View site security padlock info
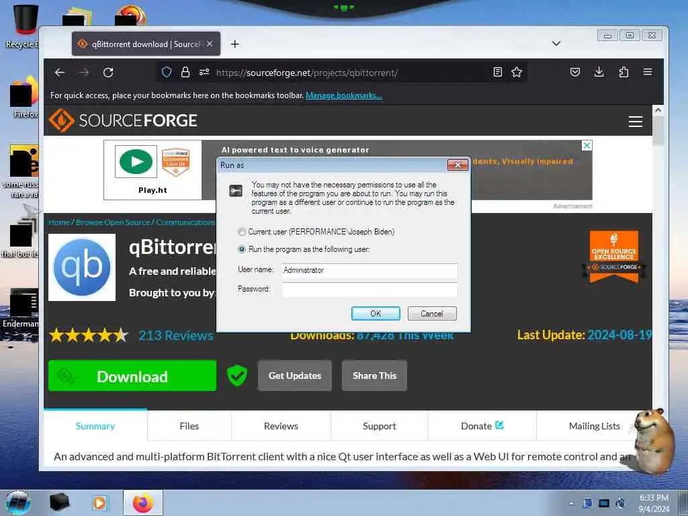The image size is (688, 516). [x=185, y=72]
